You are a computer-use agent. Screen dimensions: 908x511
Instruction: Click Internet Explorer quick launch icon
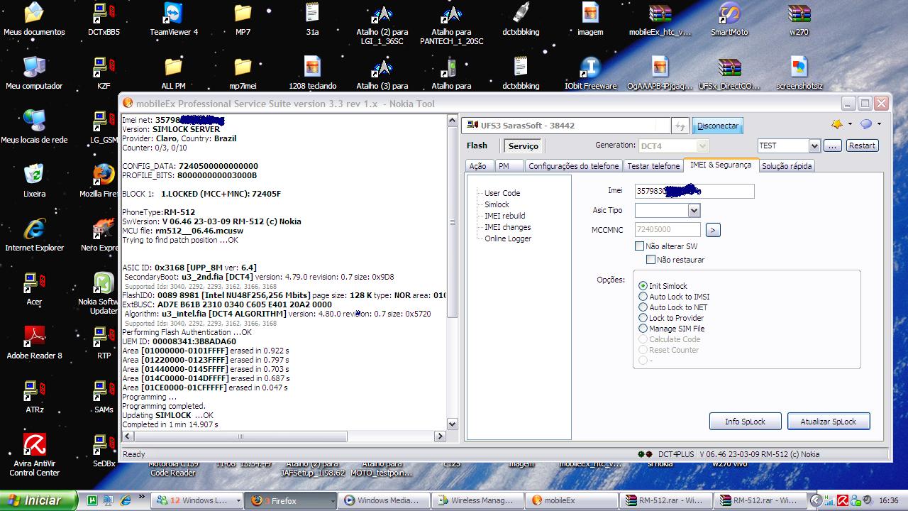(x=126, y=500)
